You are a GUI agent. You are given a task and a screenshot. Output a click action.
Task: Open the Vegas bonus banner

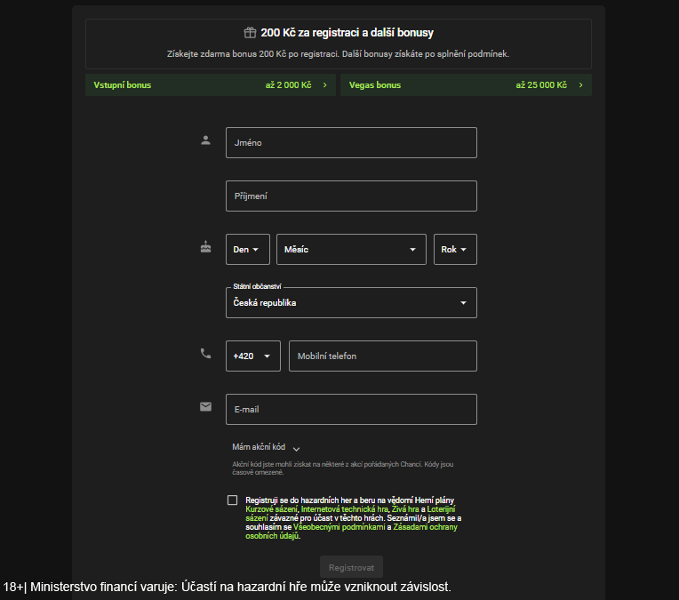466,85
